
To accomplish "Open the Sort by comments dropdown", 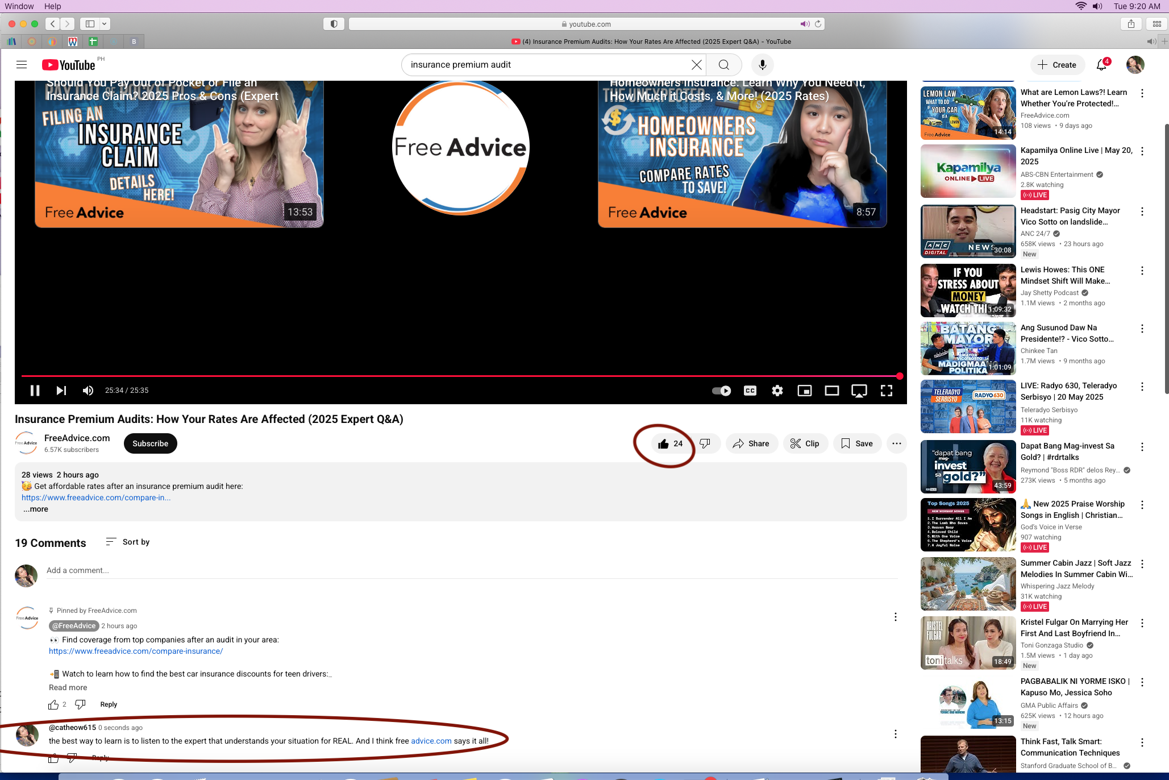I will (x=128, y=542).
